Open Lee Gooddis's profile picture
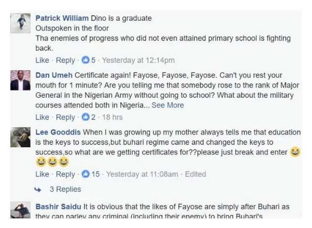Screen dimensions: 312x228 [x=20, y=137]
